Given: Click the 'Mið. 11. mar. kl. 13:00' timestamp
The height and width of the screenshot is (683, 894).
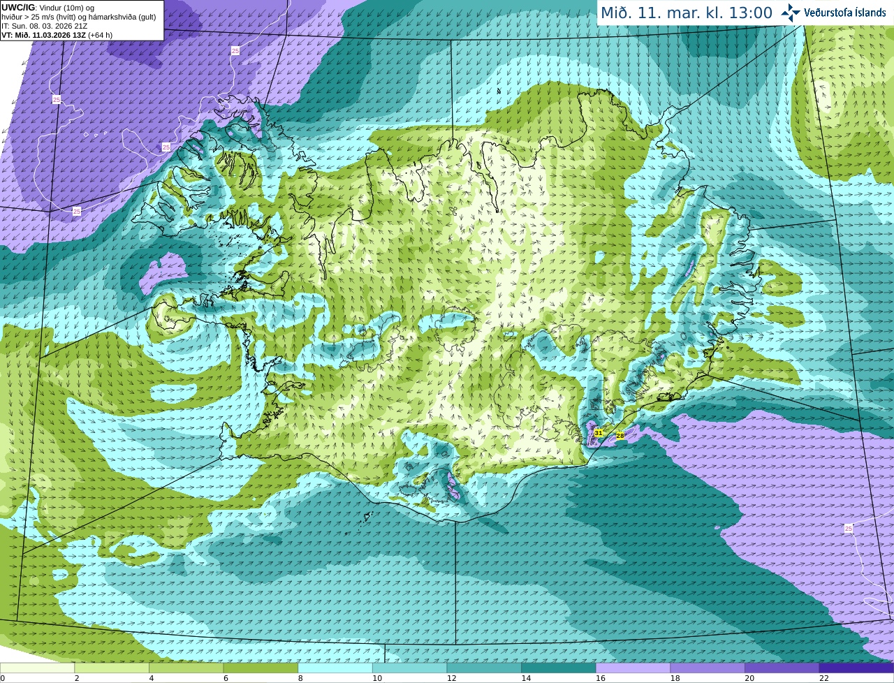Looking at the screenshot, I should [687, 13].
